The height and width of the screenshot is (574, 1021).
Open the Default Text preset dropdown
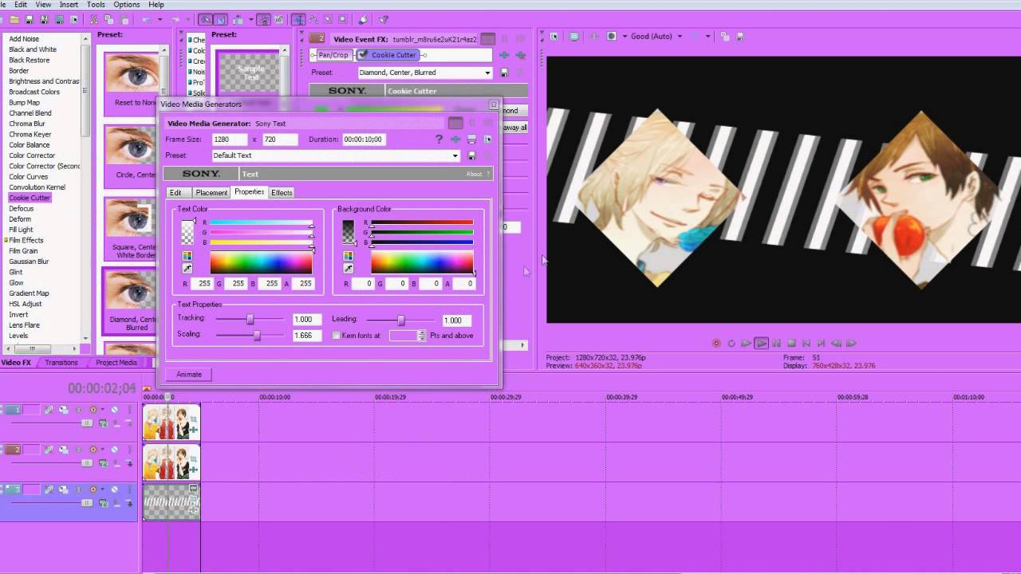[x=455, y=155]
